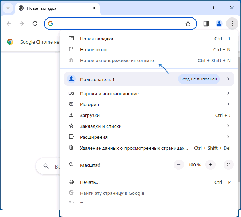Viewport: 241px width, 217px height.
Task: Click the downloads arrow icon
Action: click(71, 115)
